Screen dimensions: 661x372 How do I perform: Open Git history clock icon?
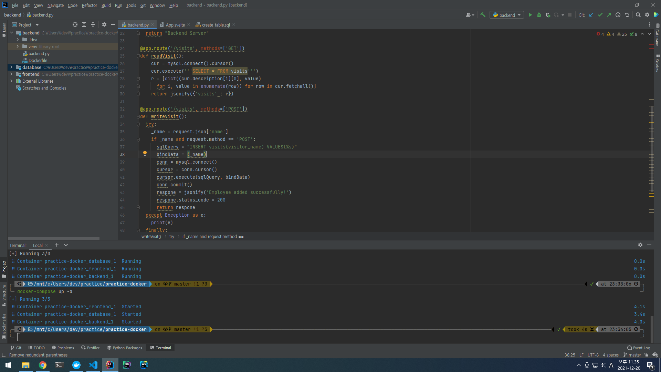tap(618, 15)
